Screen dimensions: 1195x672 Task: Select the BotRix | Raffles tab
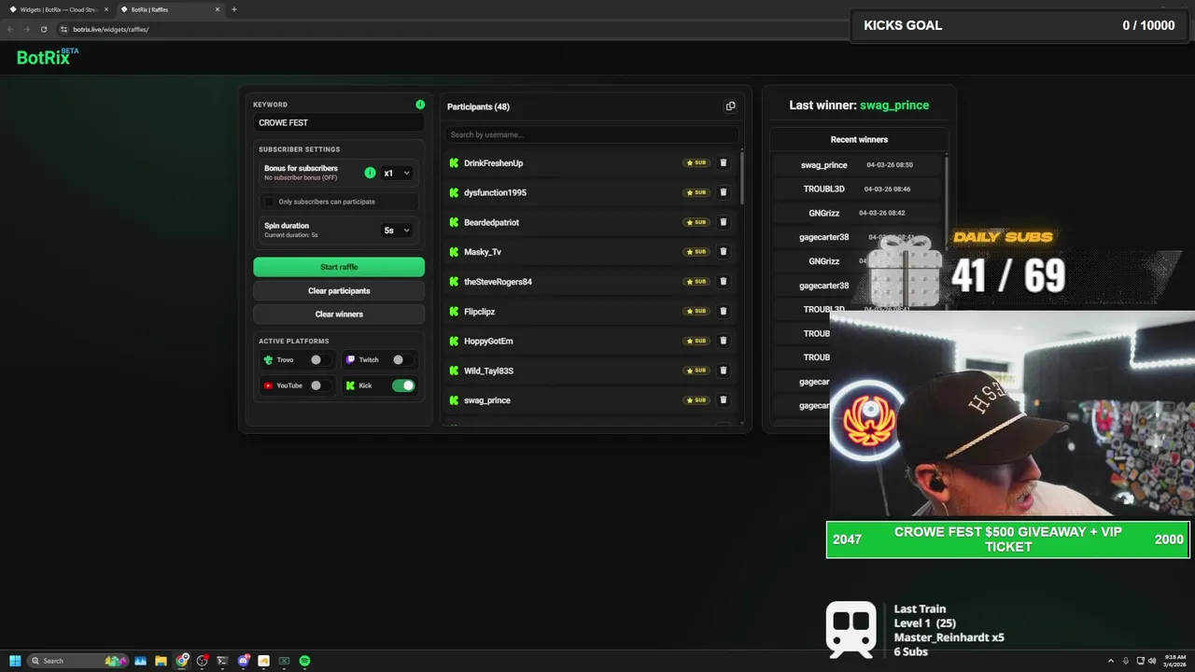[170, 9]
